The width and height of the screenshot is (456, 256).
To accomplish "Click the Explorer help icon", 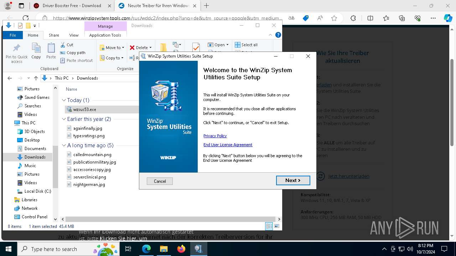I will pos(278,35).
